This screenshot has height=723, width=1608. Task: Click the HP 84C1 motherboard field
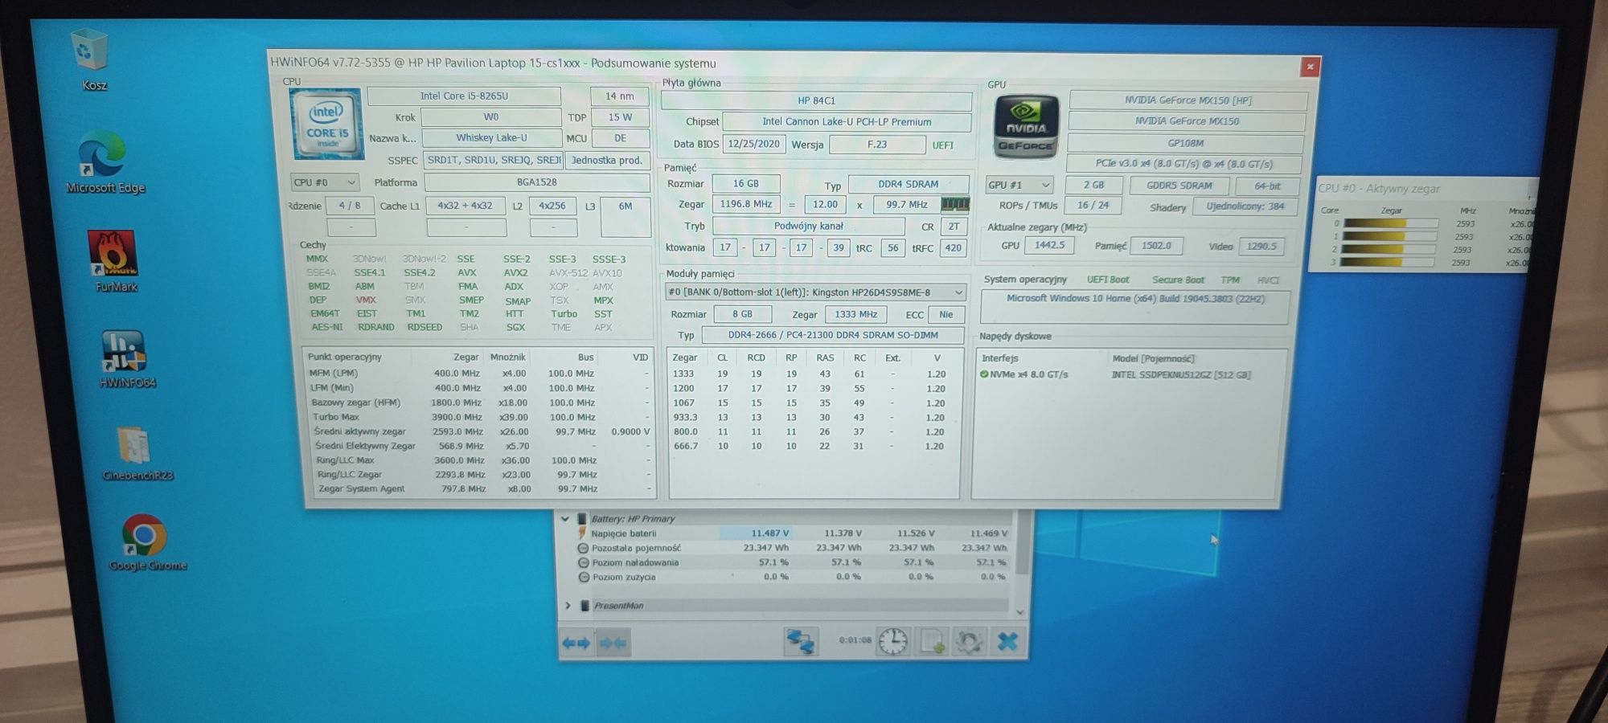point(816,100)
